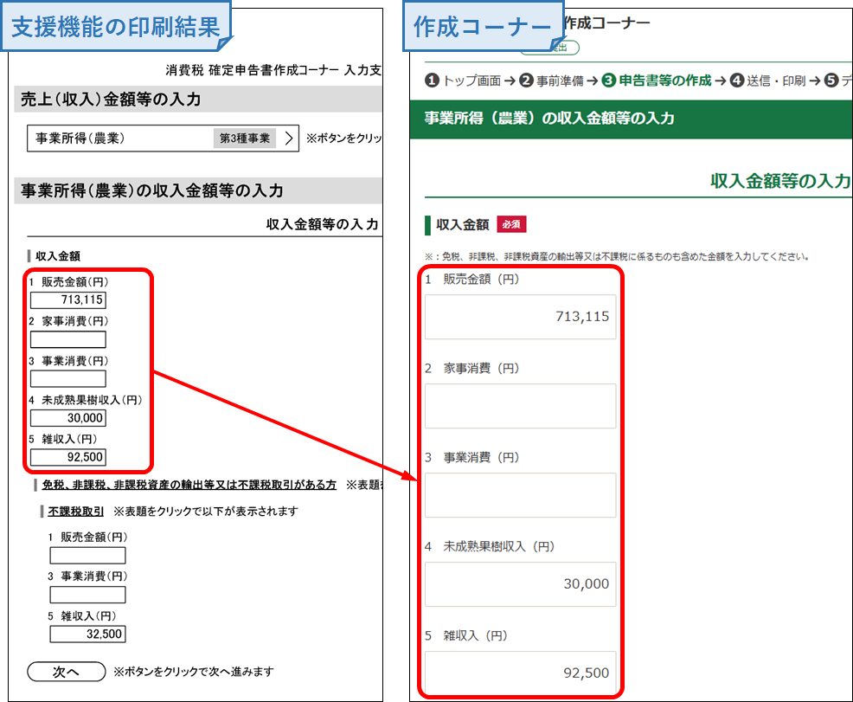Select step 4 送信・印刷 in the breadcrumb
The width and height of the screenshot is (853, 702).
click(x=768, y=81)
